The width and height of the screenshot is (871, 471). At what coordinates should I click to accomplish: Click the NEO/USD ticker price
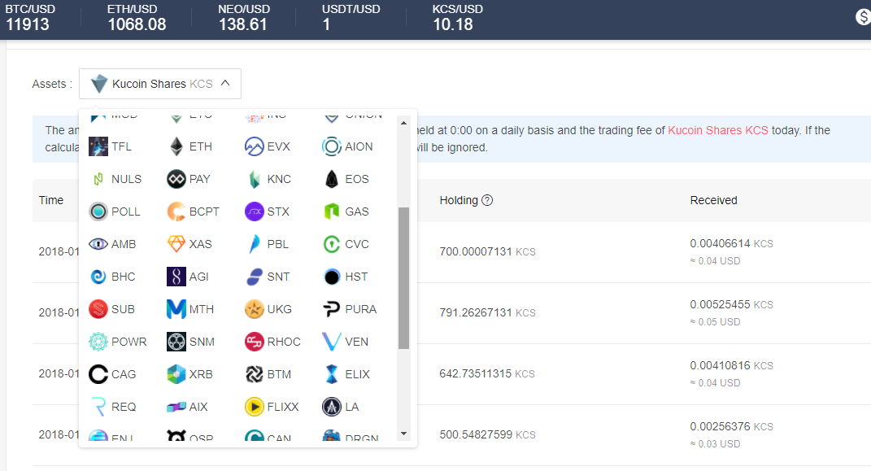242,24
